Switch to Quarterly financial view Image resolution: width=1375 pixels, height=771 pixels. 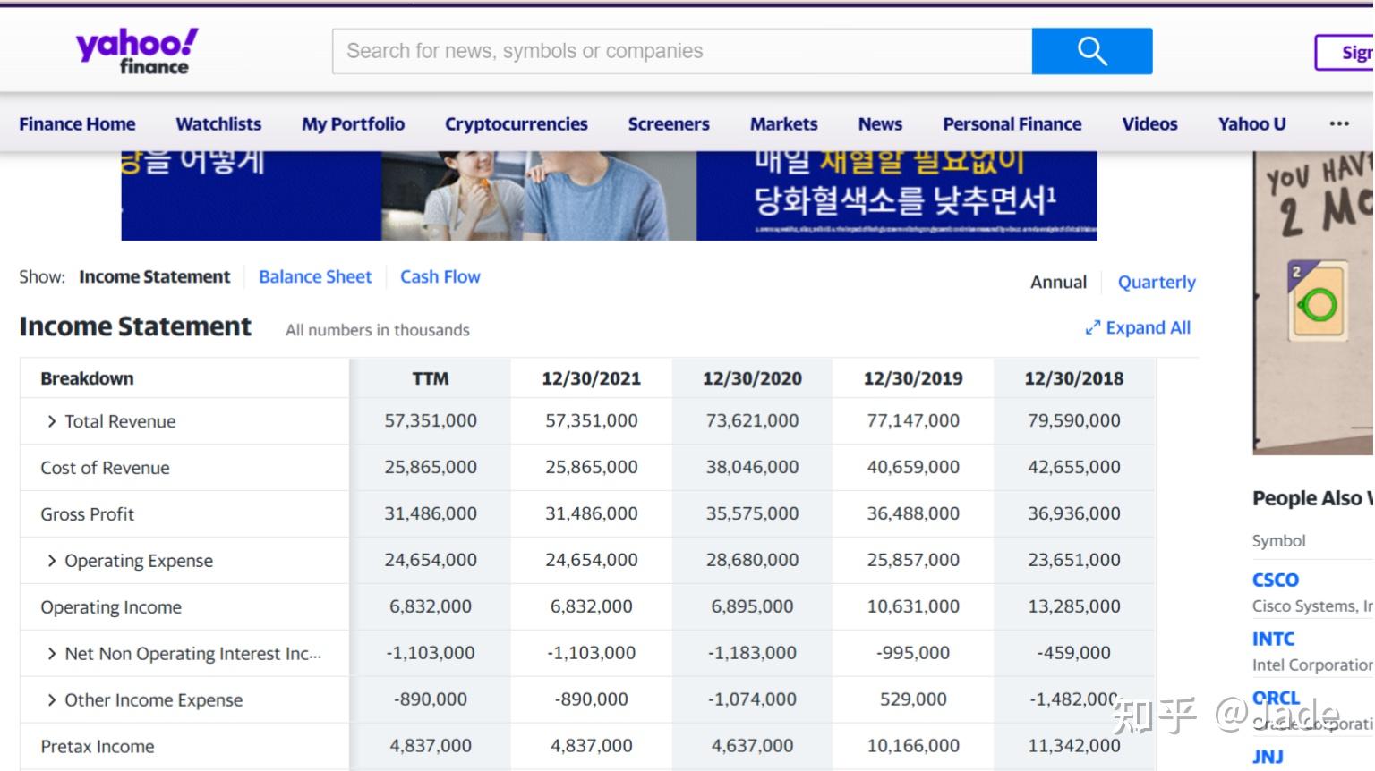point(1157,282)
